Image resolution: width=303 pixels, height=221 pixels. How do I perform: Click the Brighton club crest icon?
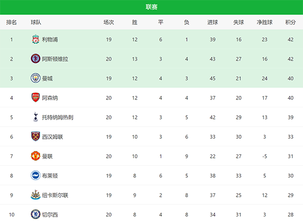[x=35, y=176]
